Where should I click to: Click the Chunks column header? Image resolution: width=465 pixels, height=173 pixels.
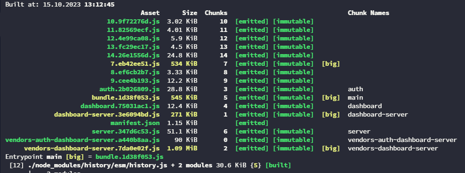pyautogui.click(x=216, y=13)
